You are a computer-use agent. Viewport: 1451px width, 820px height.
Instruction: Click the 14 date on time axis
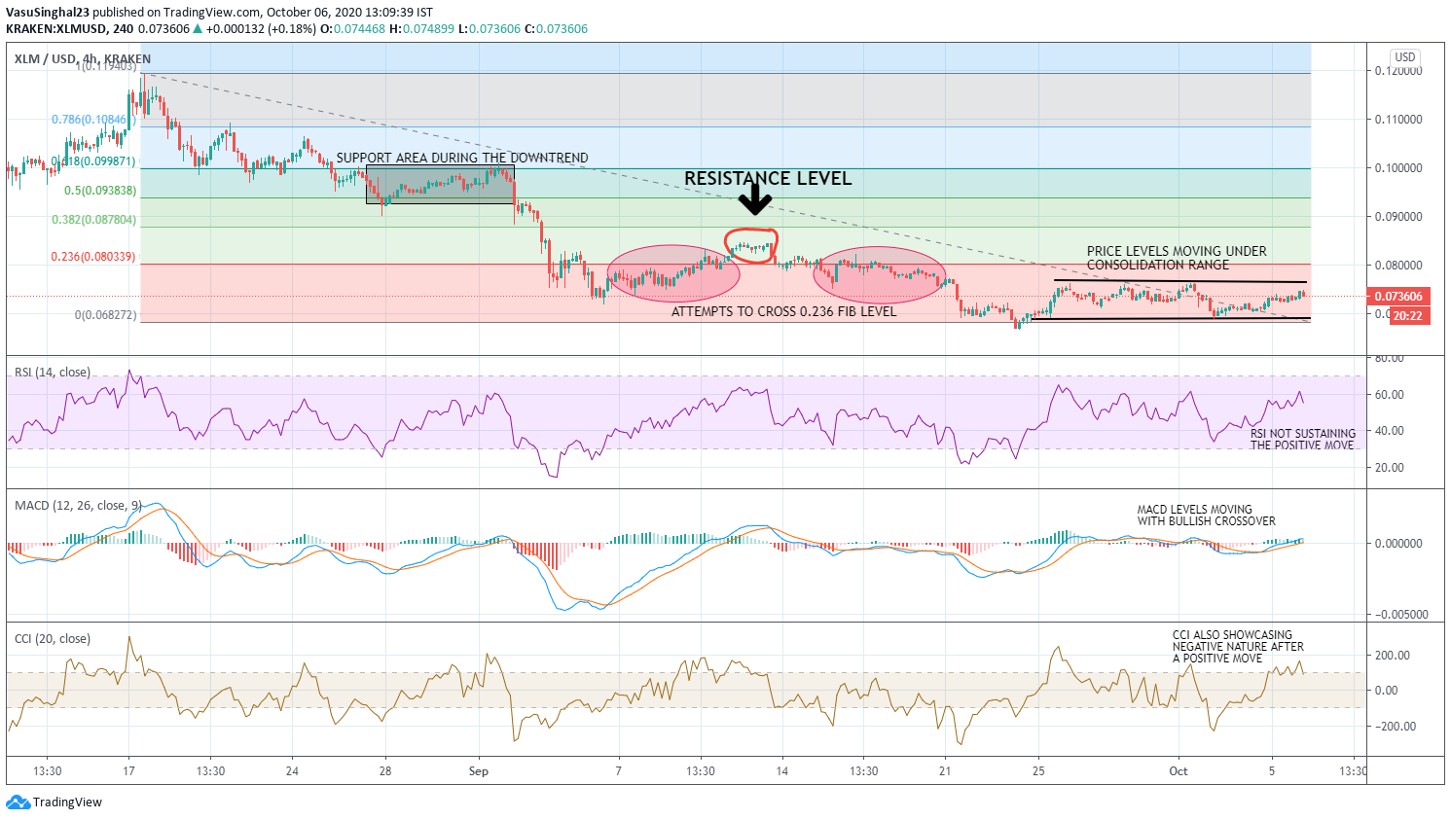tap(781, 771)
